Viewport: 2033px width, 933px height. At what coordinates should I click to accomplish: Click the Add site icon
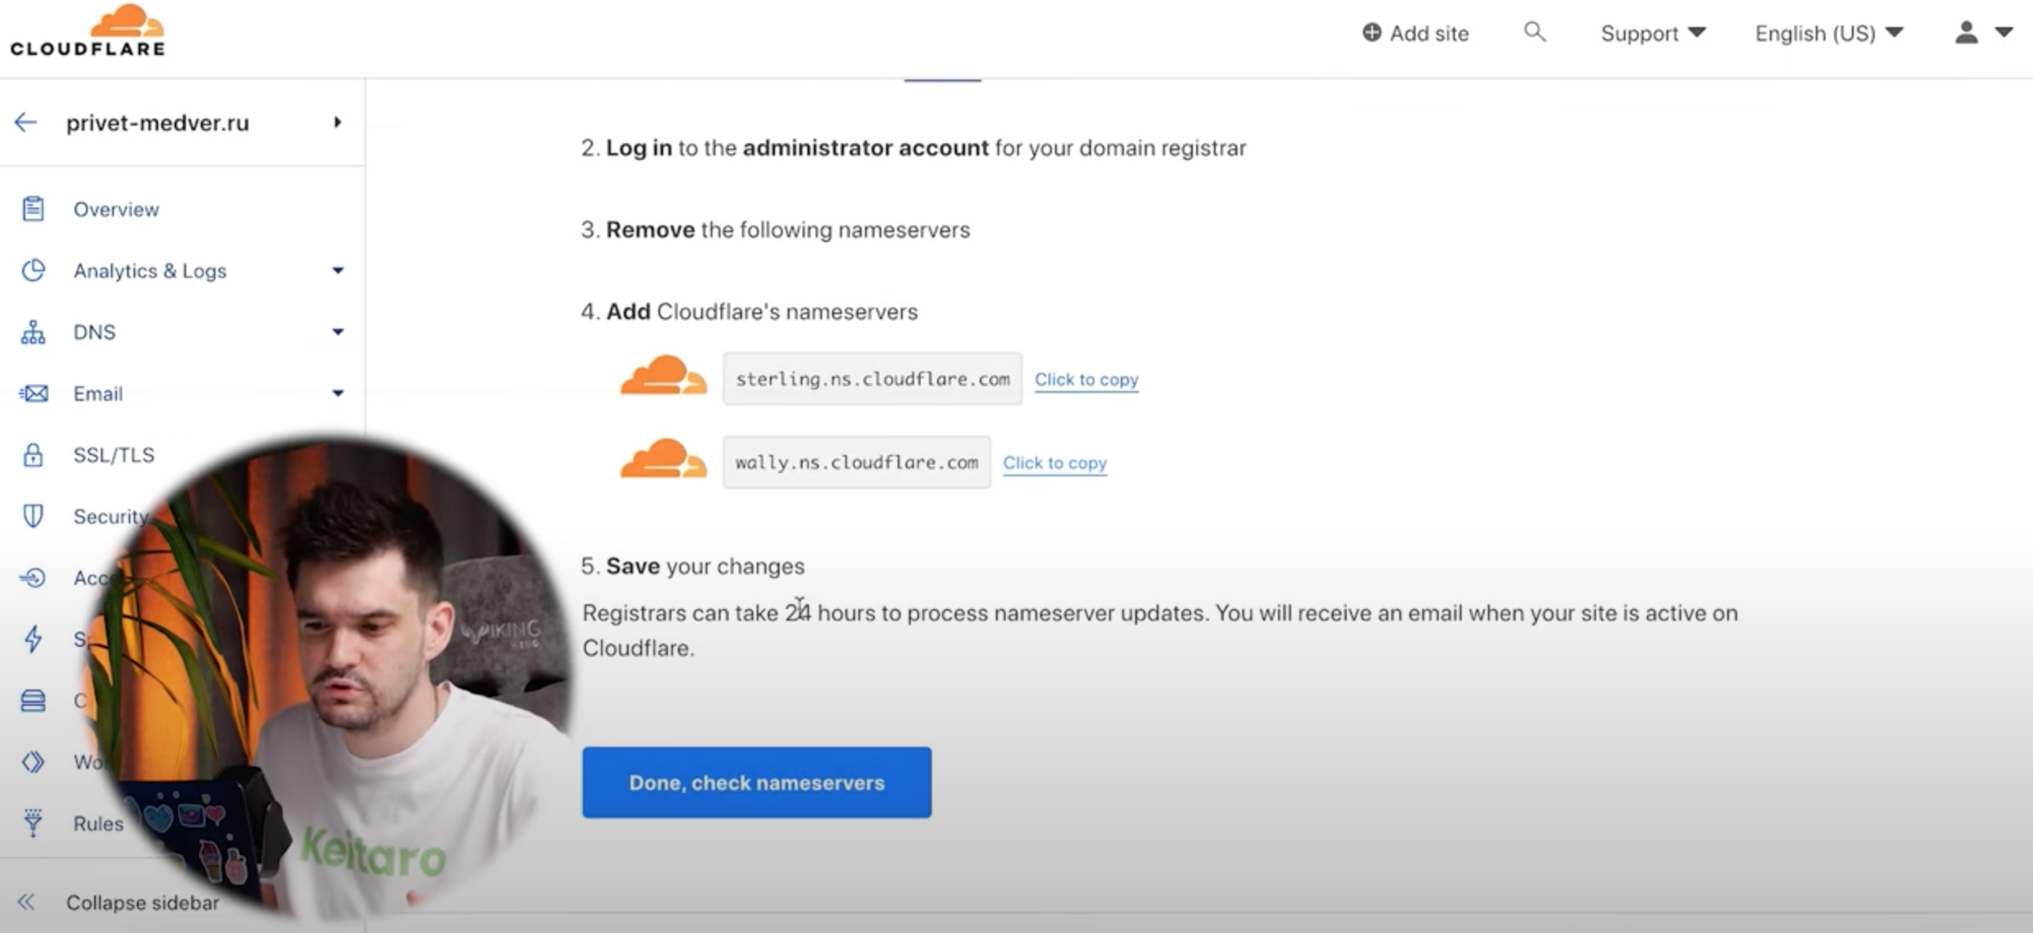(x=1371, y=33)
